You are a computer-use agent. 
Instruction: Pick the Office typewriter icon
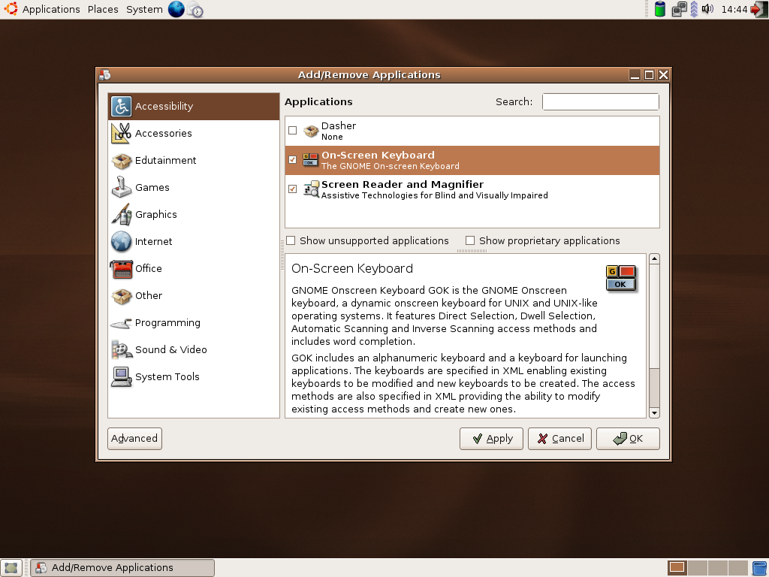point(121,269)
